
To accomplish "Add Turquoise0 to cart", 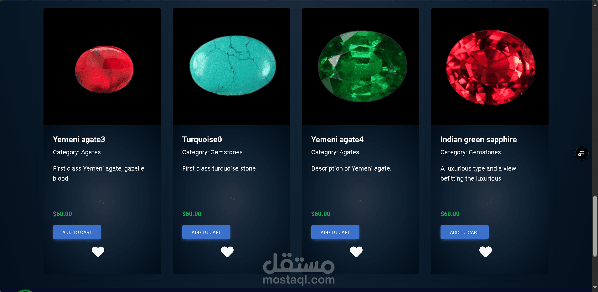I will [206, 232].
